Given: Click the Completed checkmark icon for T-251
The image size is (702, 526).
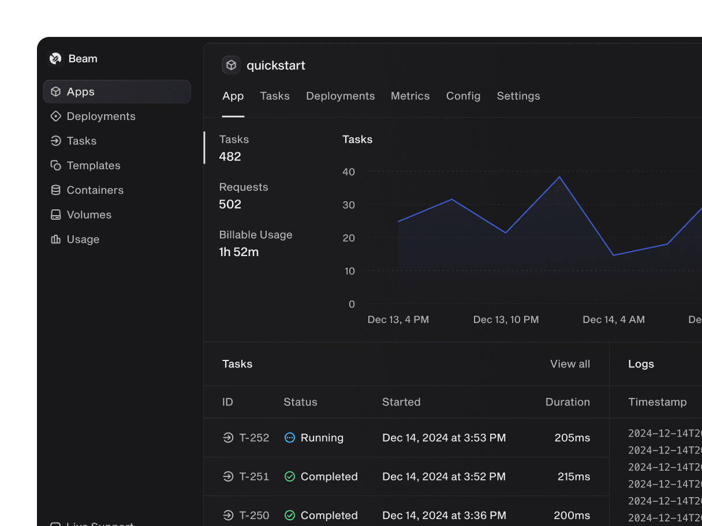Looking at the screenshot, I should (290, 476).
